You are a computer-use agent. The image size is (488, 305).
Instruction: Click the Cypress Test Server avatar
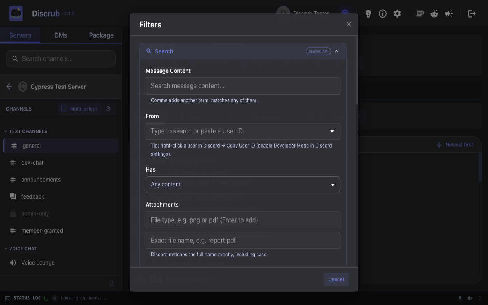point(23,87)
